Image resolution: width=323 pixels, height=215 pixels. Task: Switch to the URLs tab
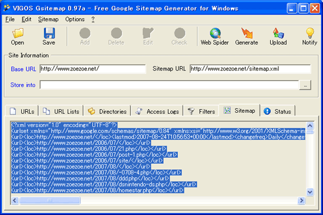pos(22,111)
